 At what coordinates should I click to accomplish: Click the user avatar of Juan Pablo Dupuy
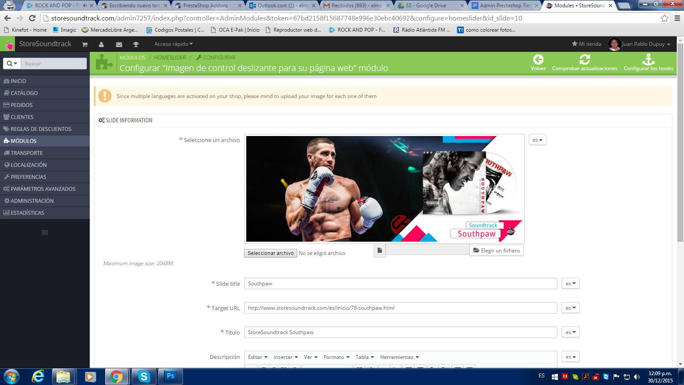click(614, 44)
